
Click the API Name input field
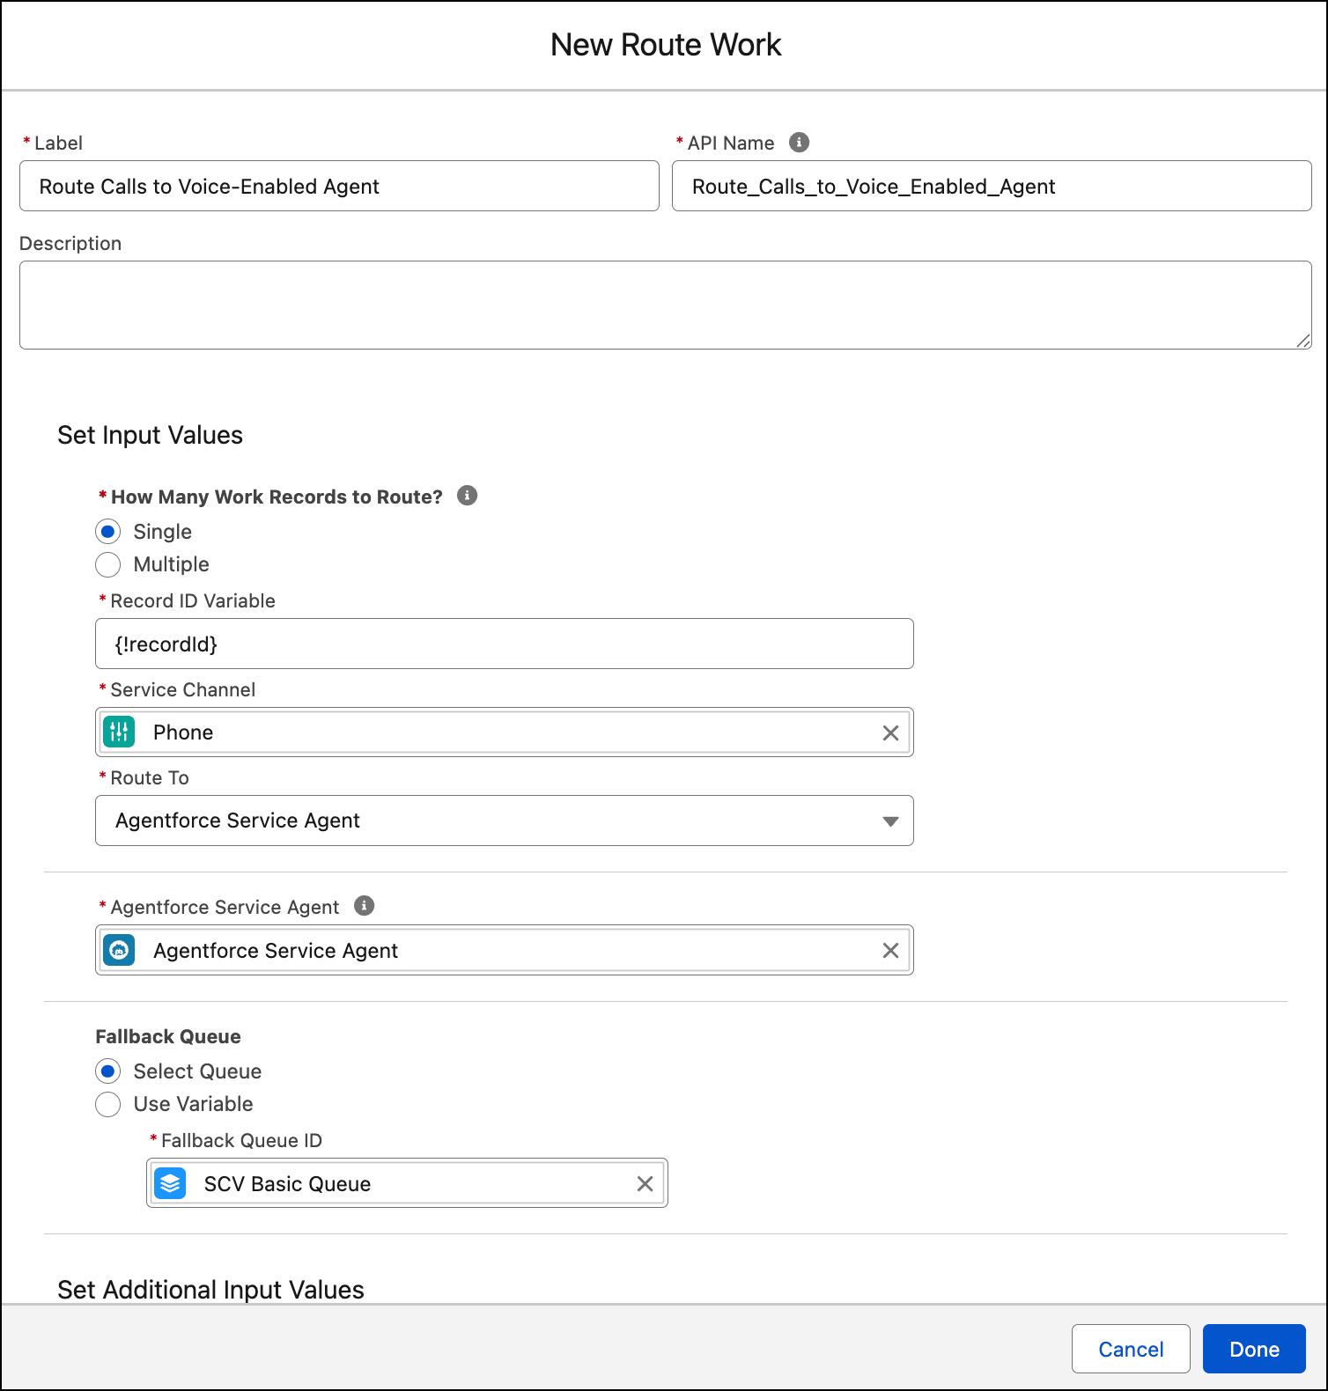pos(992,186)
